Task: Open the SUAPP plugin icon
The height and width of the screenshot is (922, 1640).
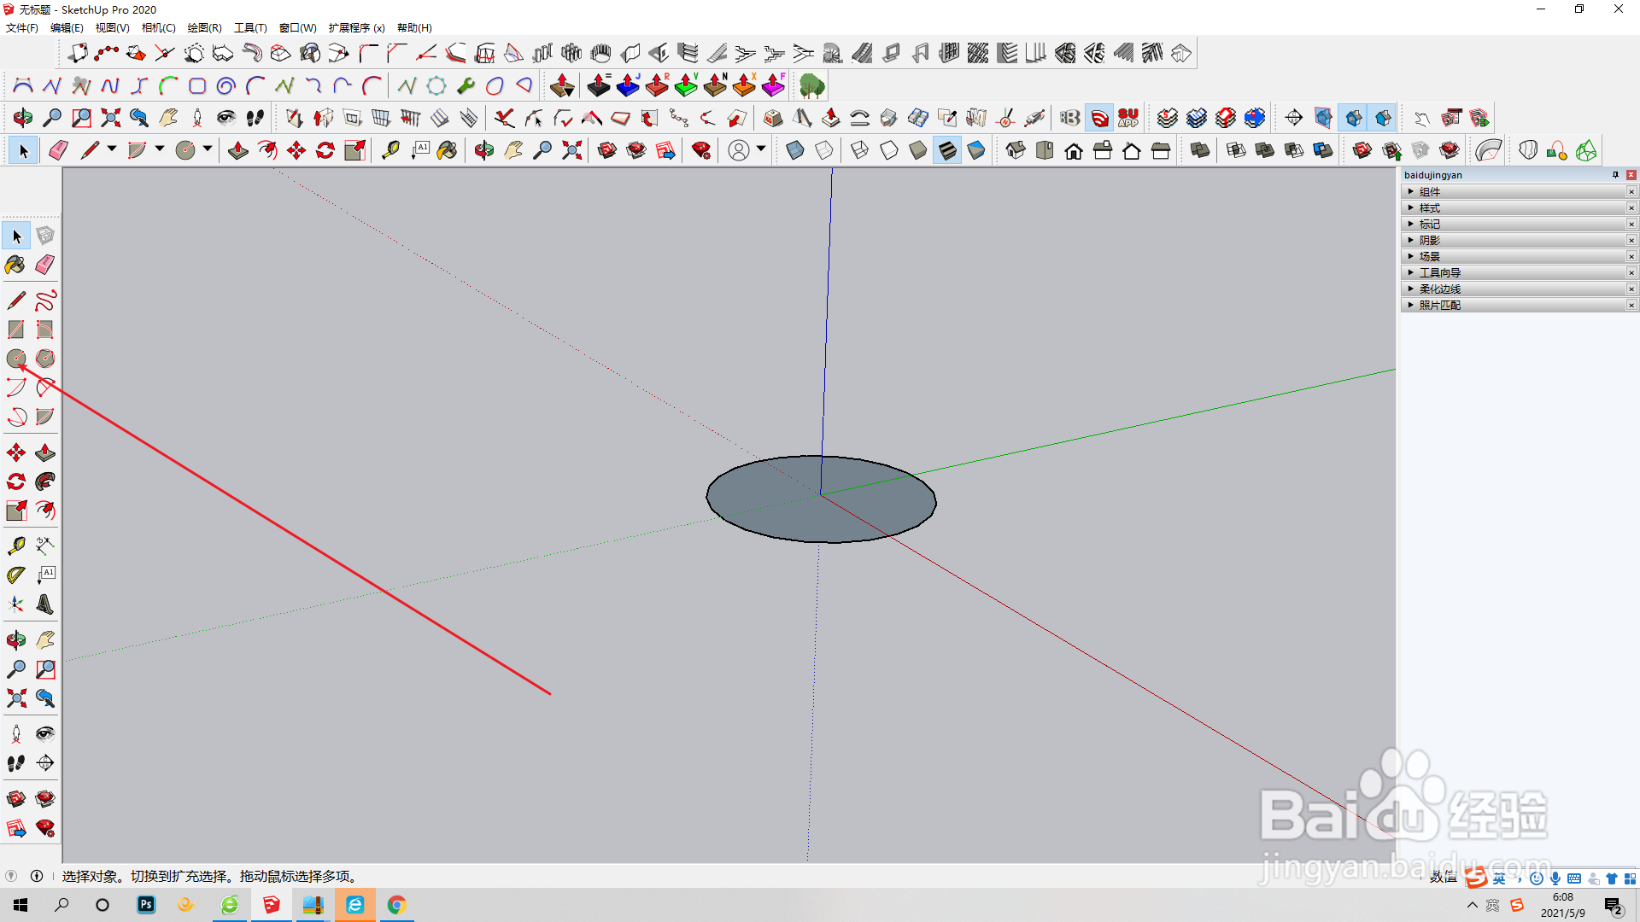Action: (1128, 118)
